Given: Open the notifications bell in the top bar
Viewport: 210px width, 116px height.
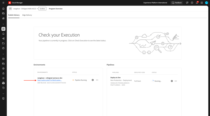Looking at the screenshot, I should point(197,3).
